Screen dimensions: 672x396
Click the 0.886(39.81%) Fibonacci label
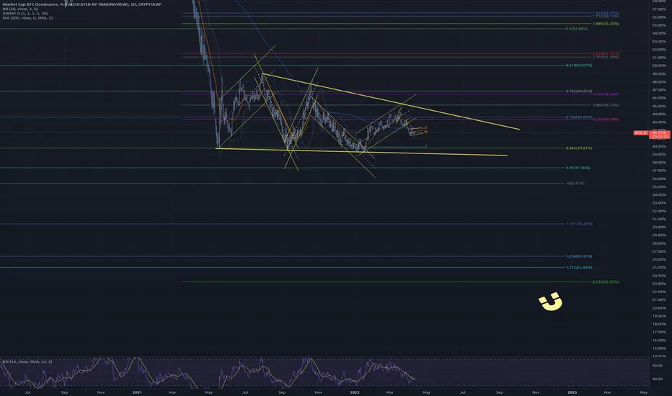(x=578, y=148)
